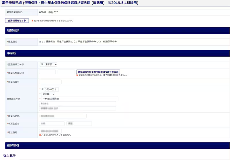Expand the 東京都 prefecture dropdown in address
Viewport: 230px width, 160px height.
pos(48,94)
